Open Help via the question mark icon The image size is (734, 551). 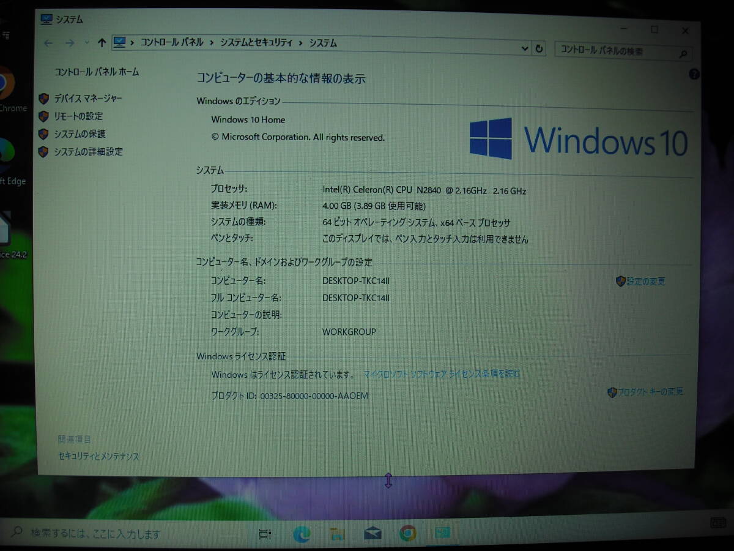(x=694, y=74)
